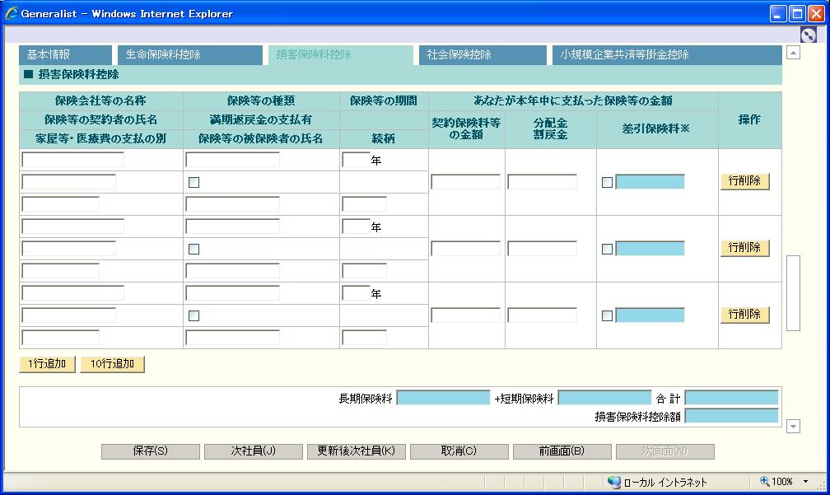830x495 pixels.
Task: Delete first row with 行削除 button
Action: (x=744, y=181)
